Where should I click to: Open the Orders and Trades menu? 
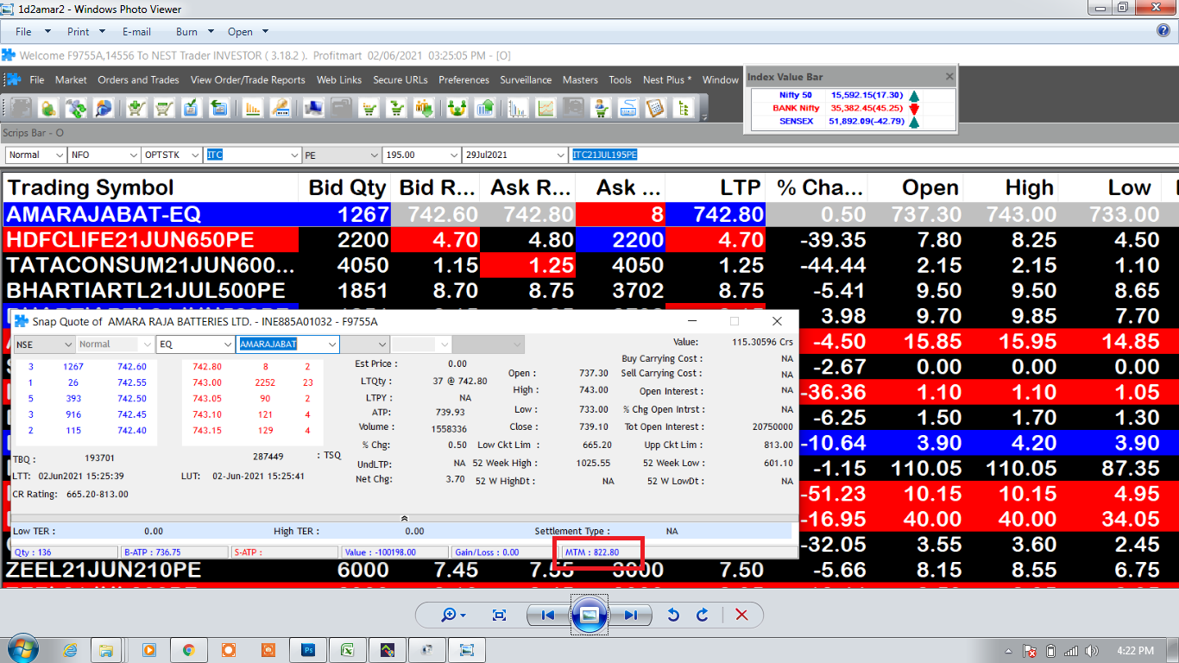(x=138, y=79)
